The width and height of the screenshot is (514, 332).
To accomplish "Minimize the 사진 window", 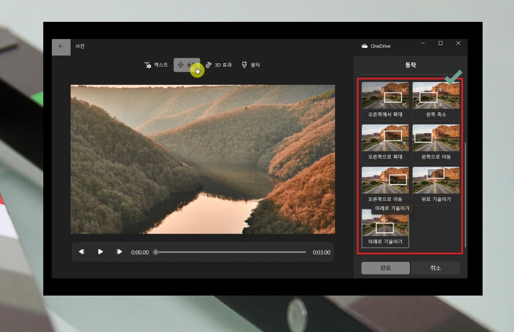I will click(423, 43).
